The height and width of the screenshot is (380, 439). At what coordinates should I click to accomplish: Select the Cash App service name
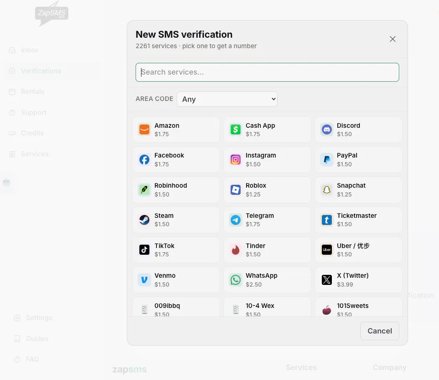coord(260,126)
